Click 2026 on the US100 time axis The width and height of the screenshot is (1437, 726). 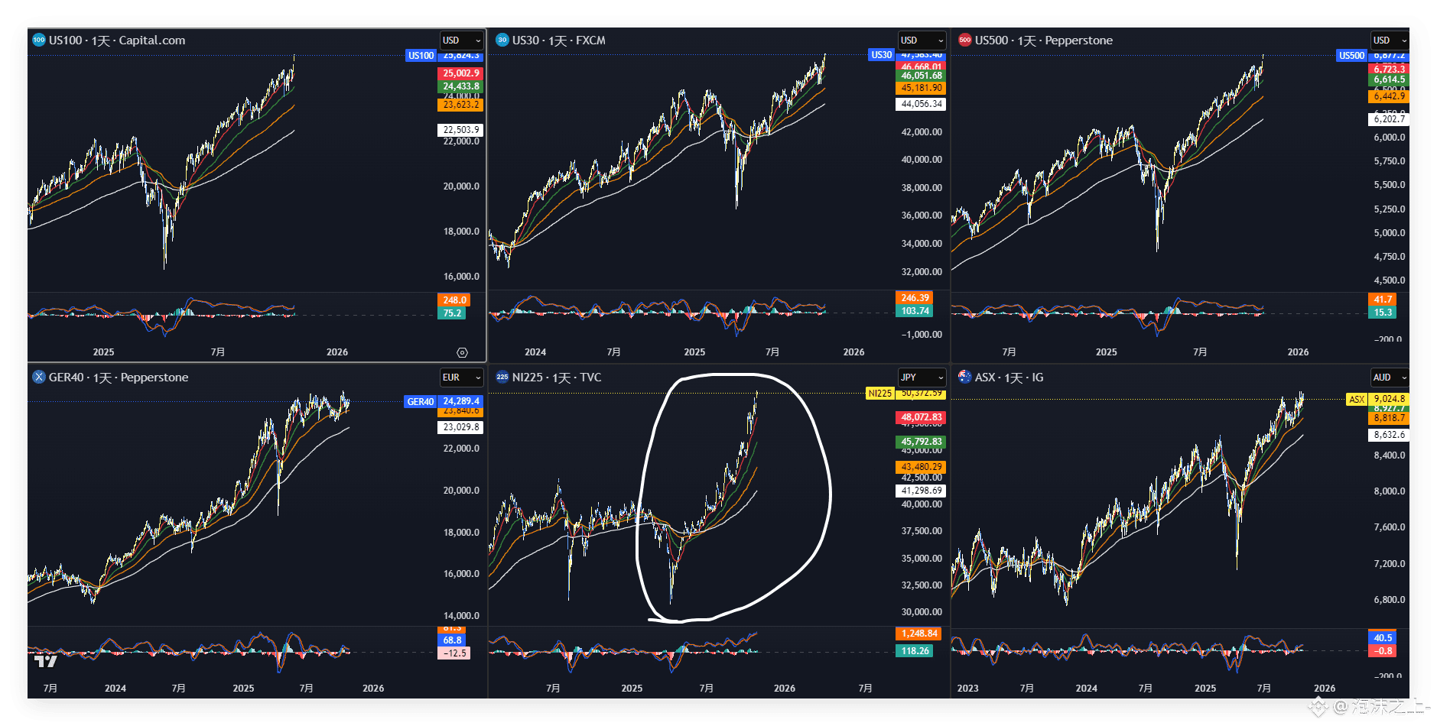337,352
